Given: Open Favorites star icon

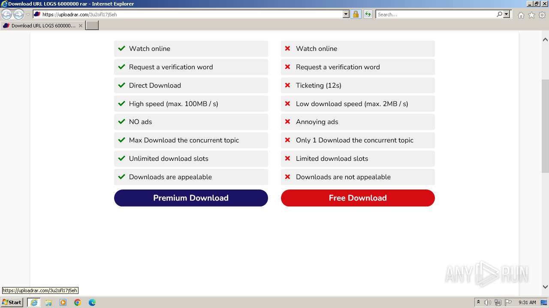Looking at the screenshot, I should click(531, 15).
